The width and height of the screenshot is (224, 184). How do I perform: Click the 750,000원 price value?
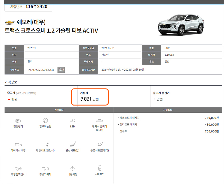[212, 118]
